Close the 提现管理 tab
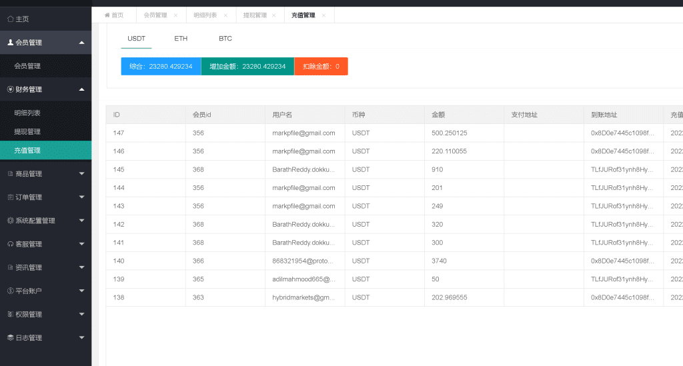The height and width of the screenshot is (366, 683). [x=275, y=15]
